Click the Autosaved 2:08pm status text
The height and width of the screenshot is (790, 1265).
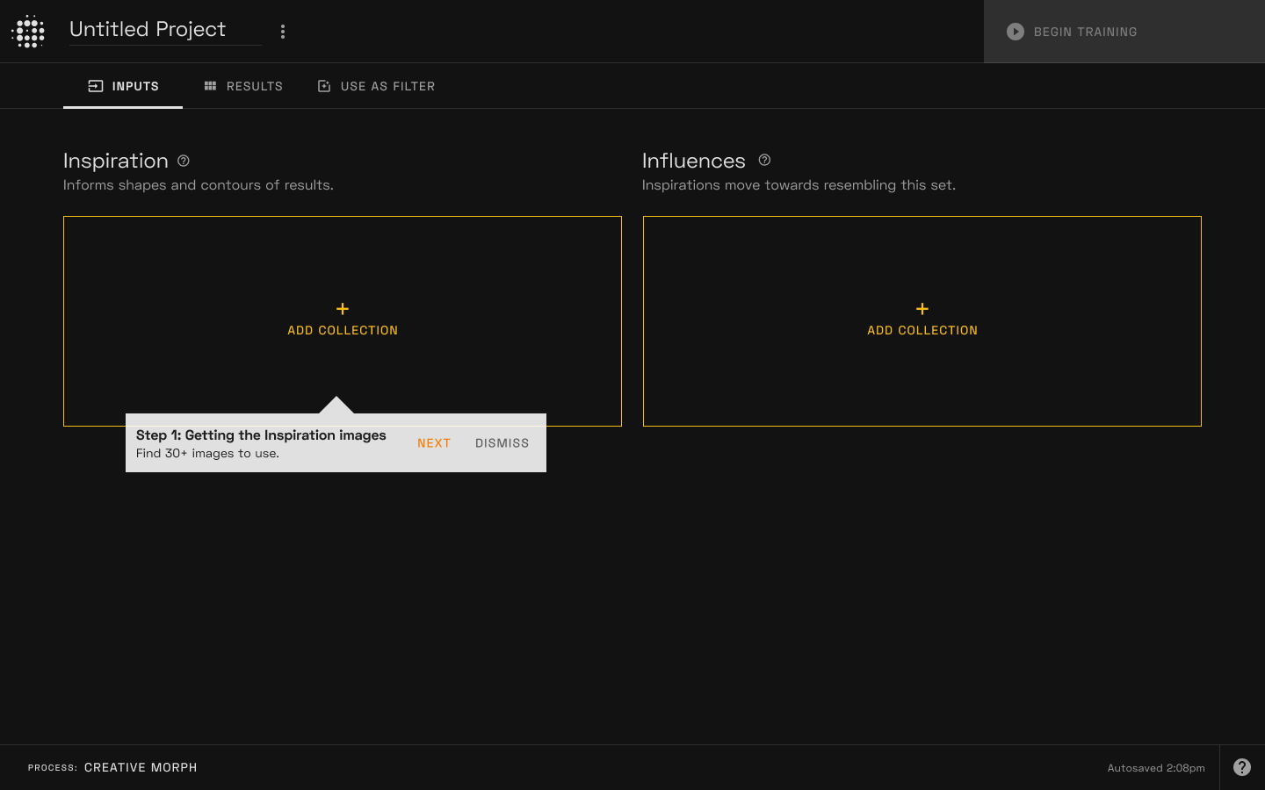pos(1156,768)
